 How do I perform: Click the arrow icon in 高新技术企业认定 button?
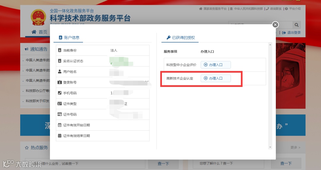pos(206,78)
